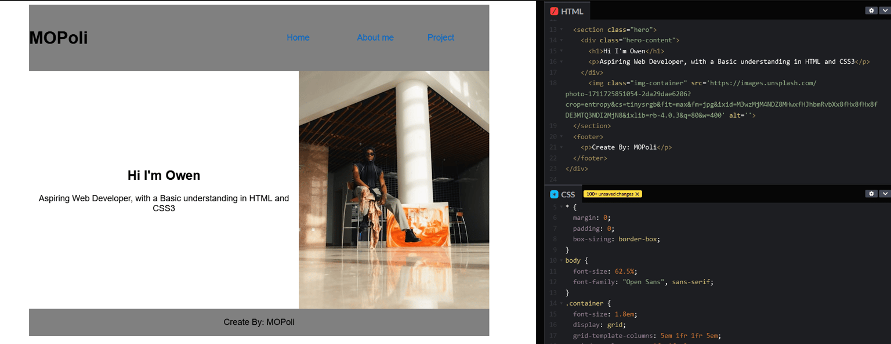The image size is (891, 344).
Task: Place cursor on the img class="img-container" code line
Action: pos(722,99)
